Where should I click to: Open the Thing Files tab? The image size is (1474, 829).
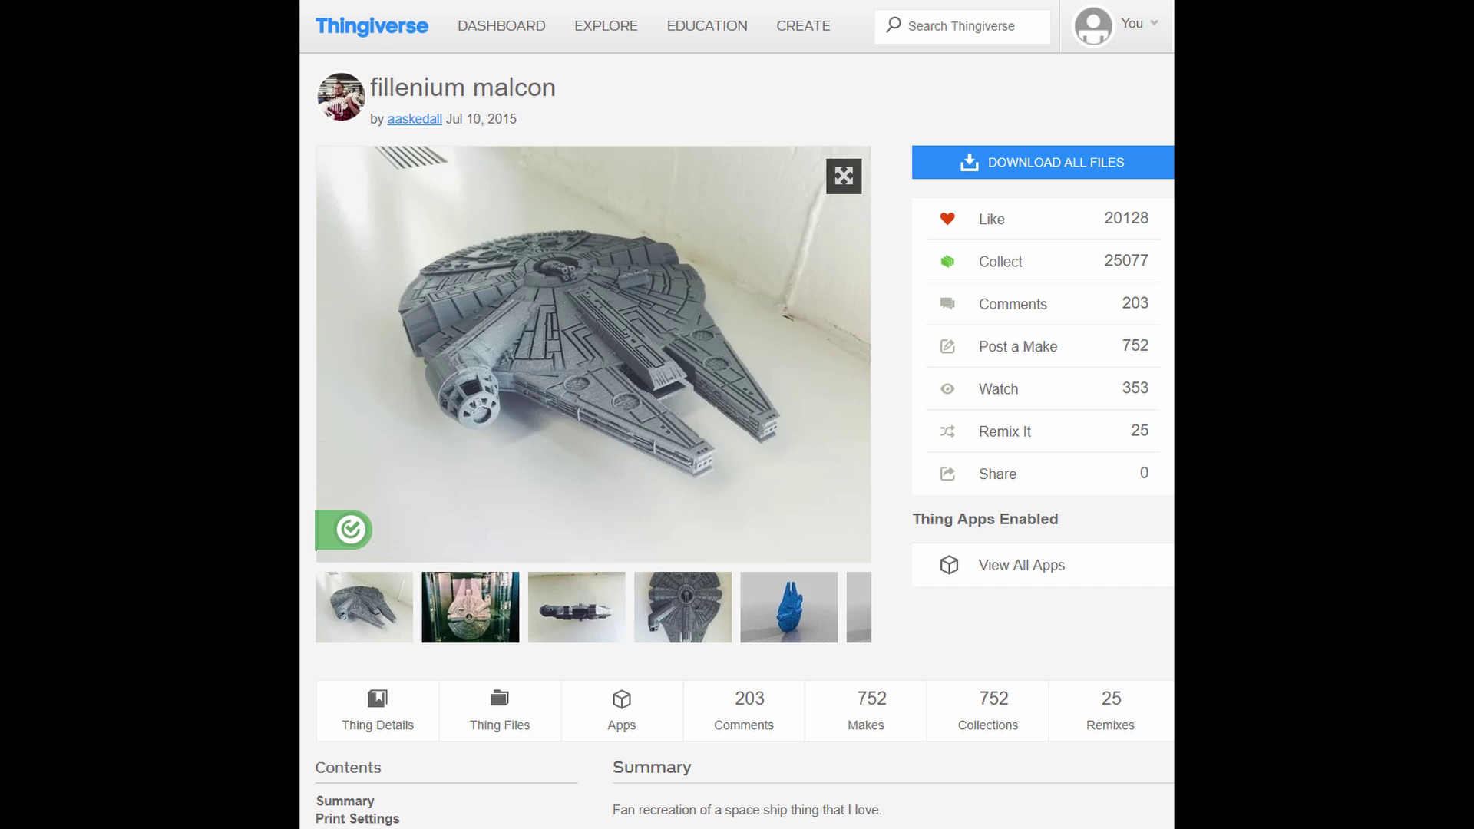point(500,710)
